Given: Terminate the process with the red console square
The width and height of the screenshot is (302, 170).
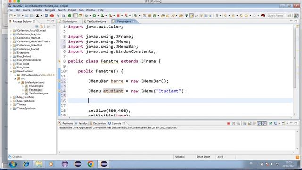Looking at the screenshot, I should (228, 123).
